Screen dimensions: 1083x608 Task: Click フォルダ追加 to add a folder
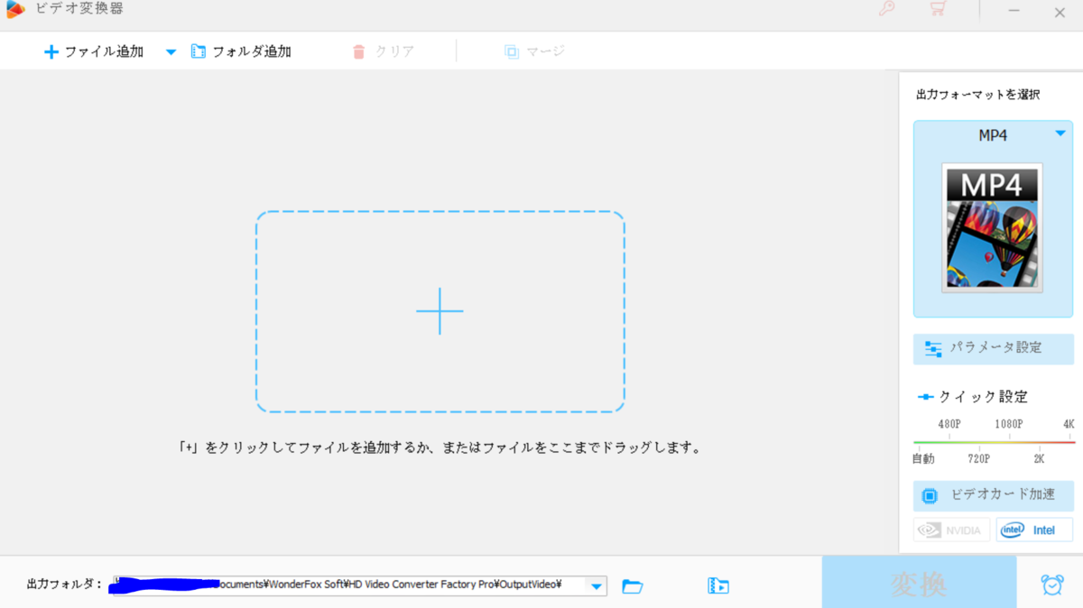click(241, 51)
